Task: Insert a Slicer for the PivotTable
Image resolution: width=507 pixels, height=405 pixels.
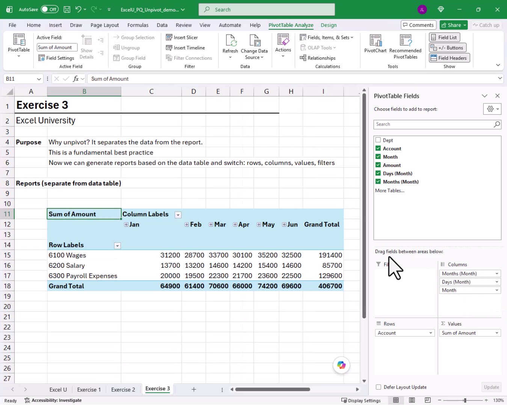Action: pos(182,37)
